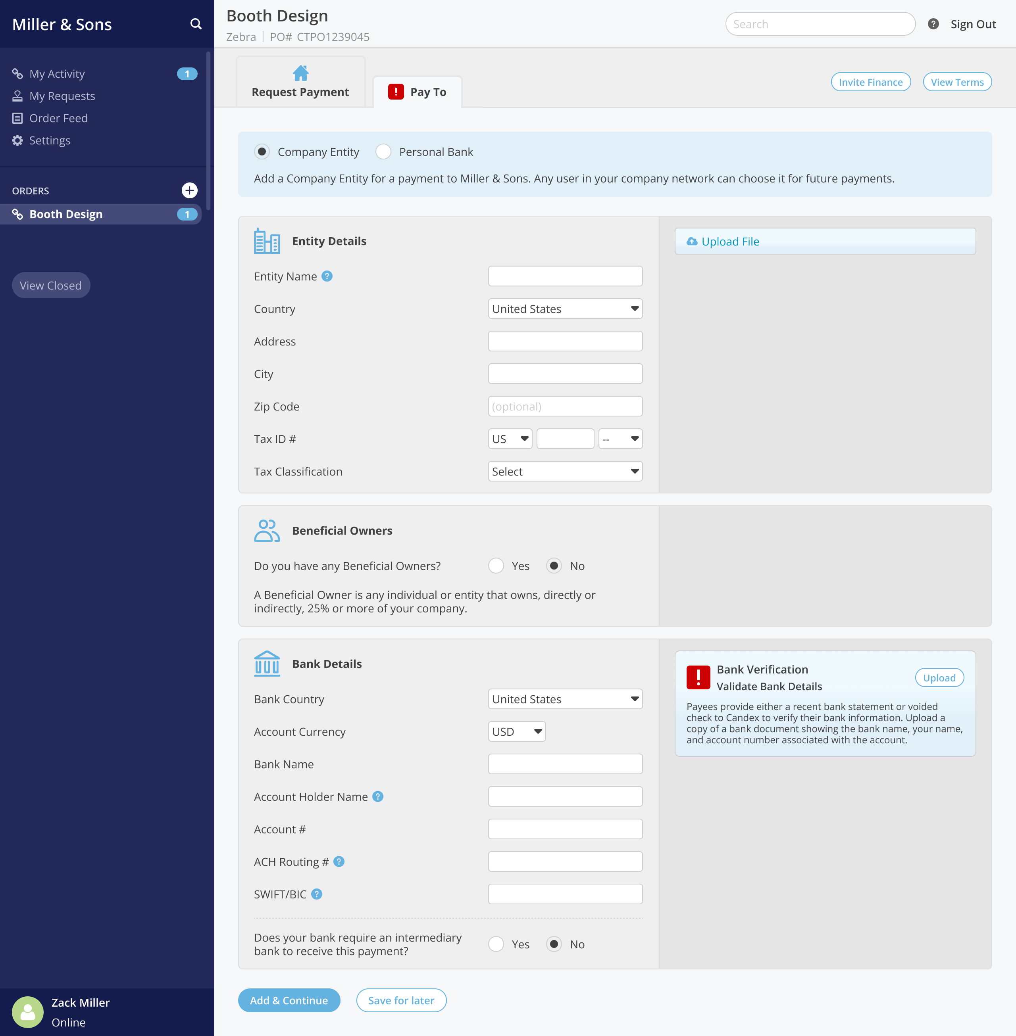
Task: Create a new order via the plus icon
Action: tap(190, 190)
